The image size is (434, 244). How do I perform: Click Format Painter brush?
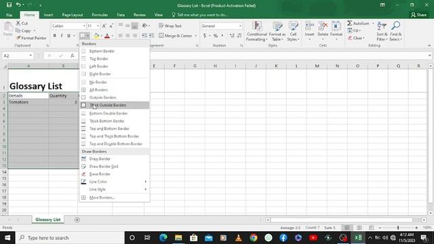[x=18, y=38]
